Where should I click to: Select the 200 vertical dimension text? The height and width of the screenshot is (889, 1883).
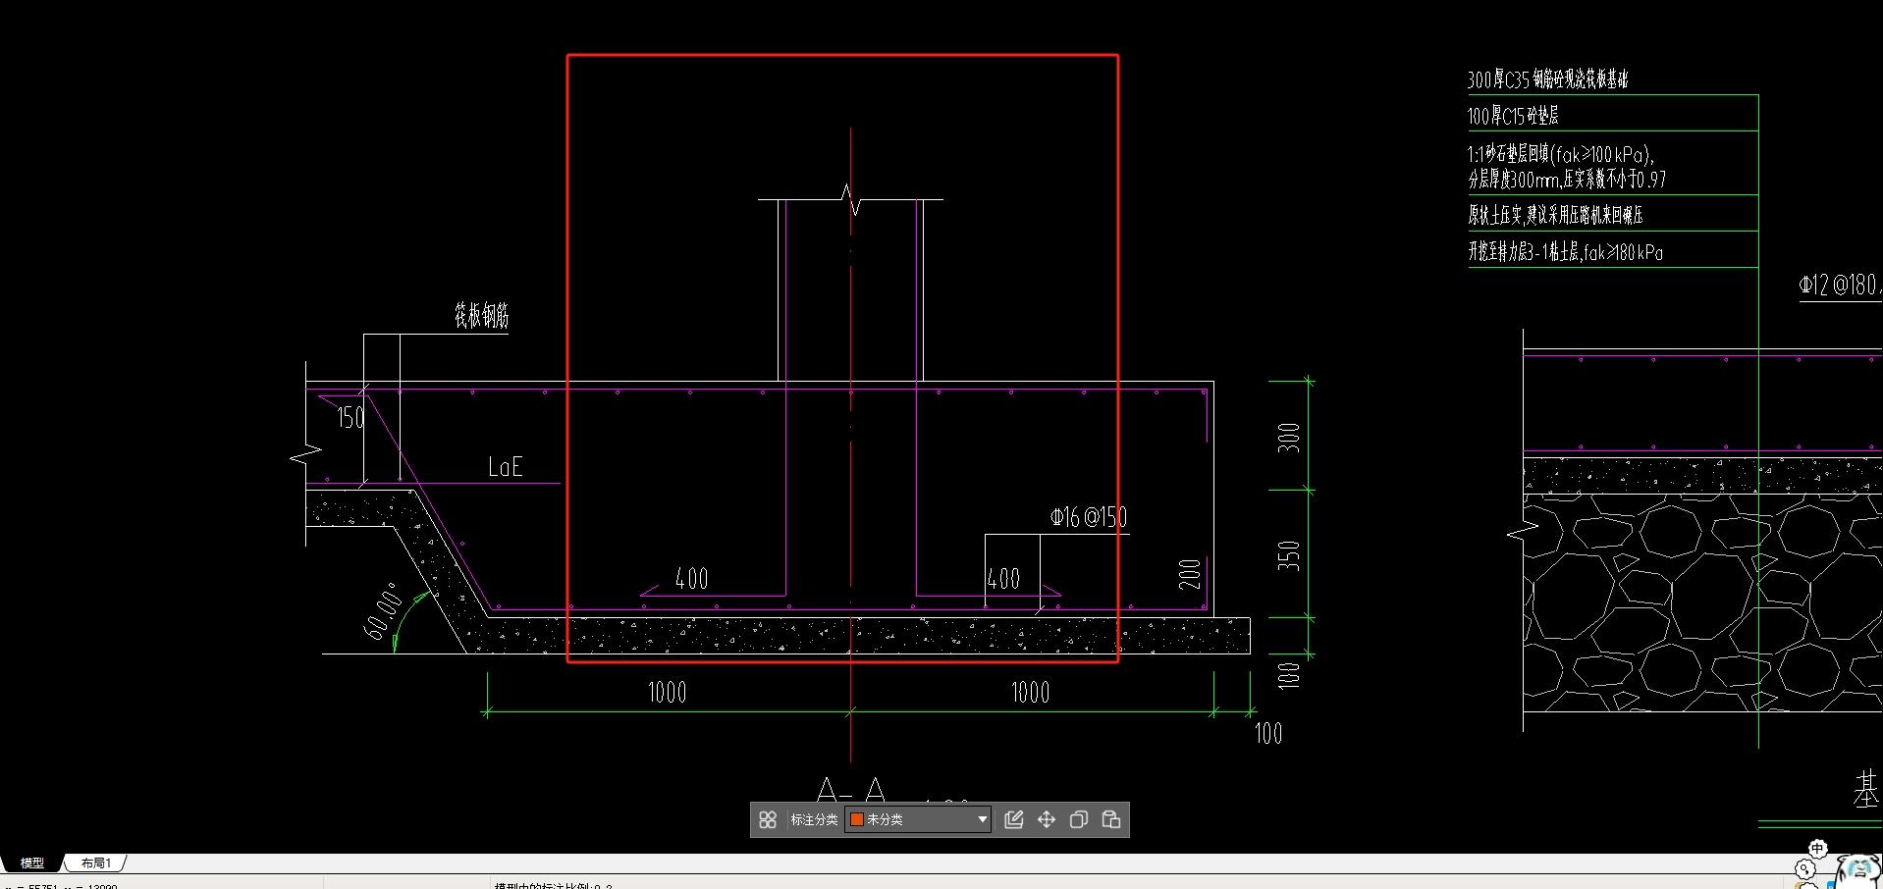[x=1190, y=574]
